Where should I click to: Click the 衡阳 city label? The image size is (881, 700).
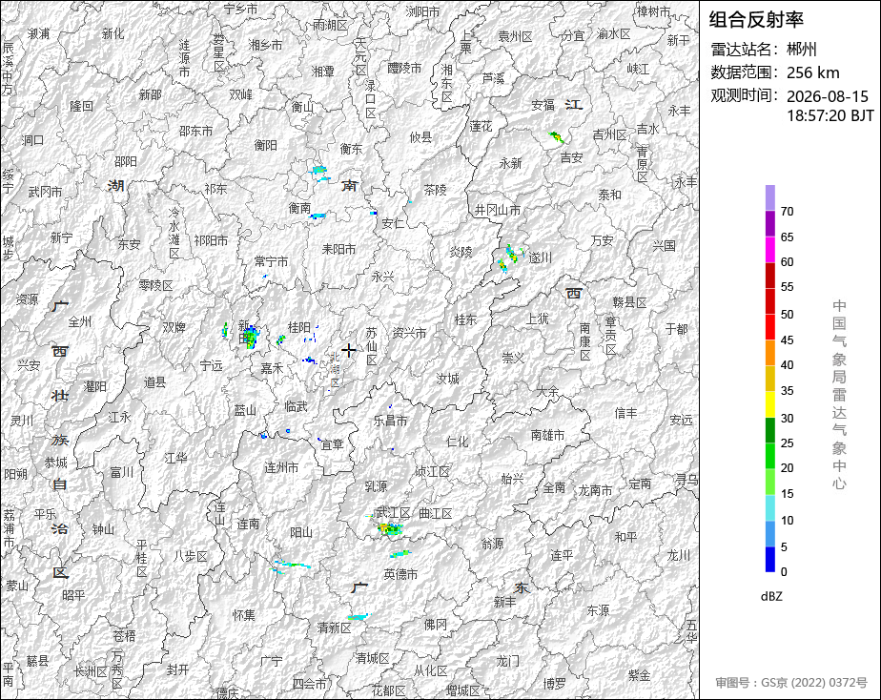pyautogui.click(x=265, y=145)
